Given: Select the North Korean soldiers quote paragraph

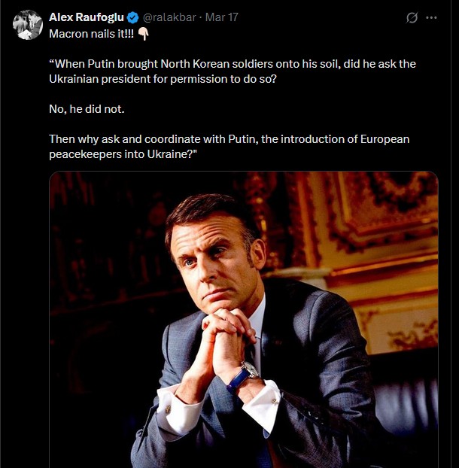Looking at the screenshot, I should [233, 71].
